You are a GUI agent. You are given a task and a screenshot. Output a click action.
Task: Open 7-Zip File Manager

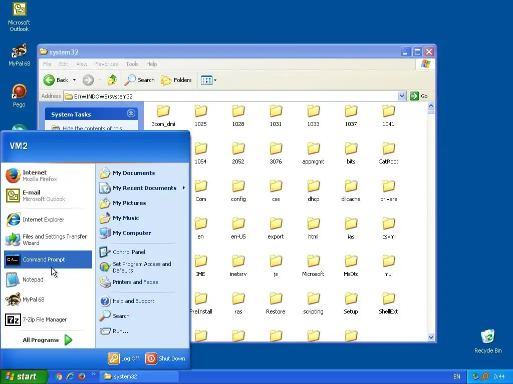[48, 319]
